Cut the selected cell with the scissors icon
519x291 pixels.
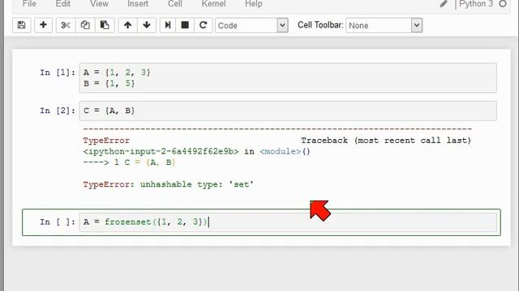pyautogui.click(x=66, y=25)
